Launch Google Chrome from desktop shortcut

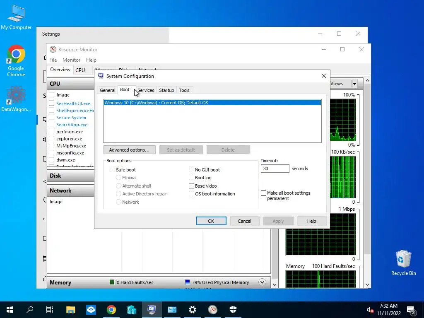pyautogui.click(x=16, y=61)
